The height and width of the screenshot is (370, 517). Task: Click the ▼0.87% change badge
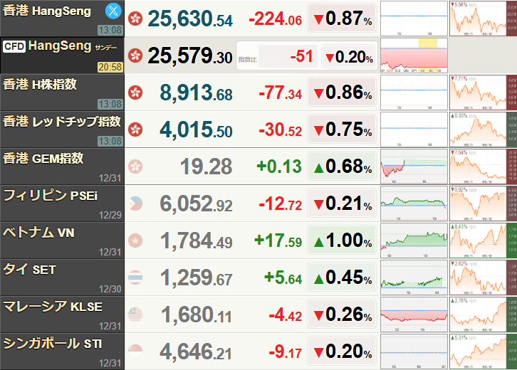click(x=342, y=18)
